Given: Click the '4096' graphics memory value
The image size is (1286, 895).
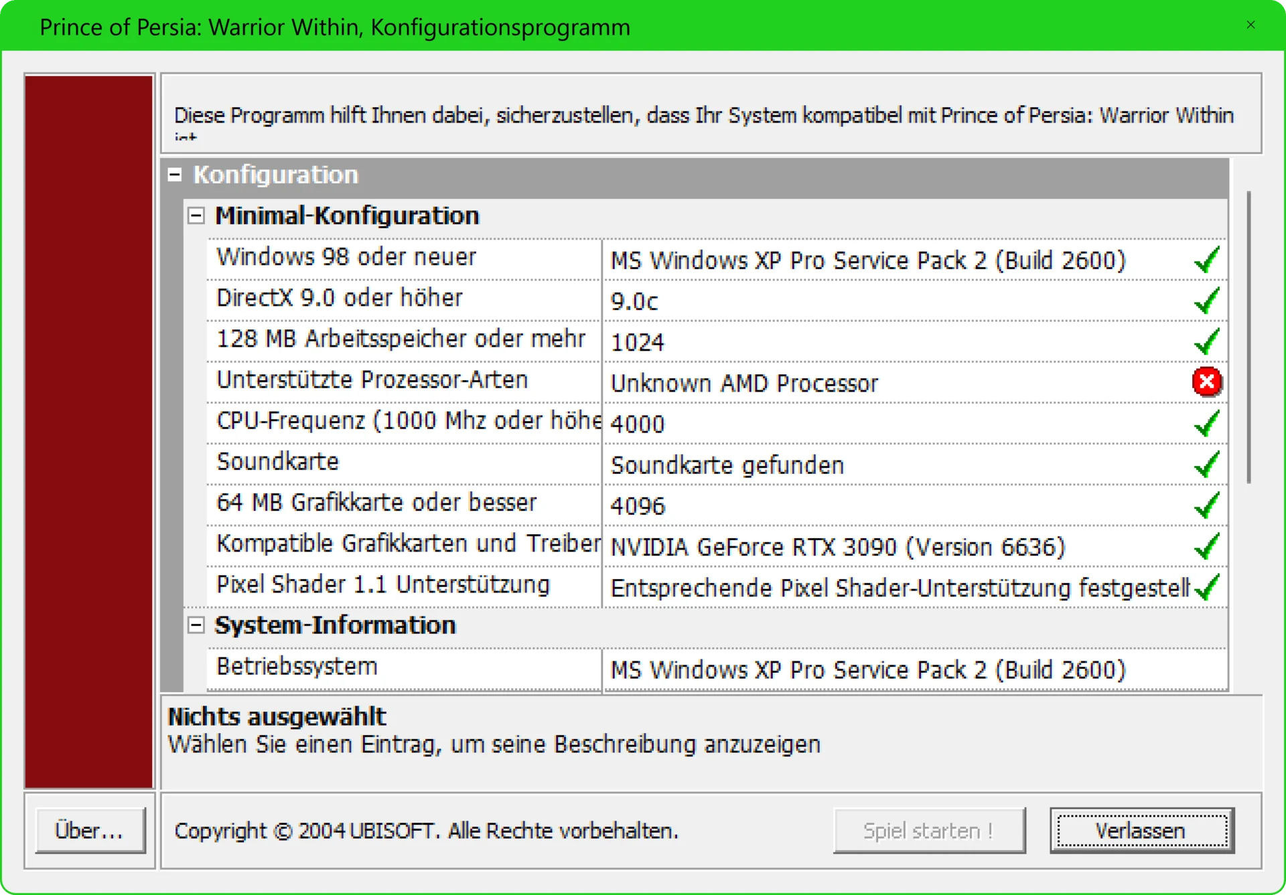Looking at the screenshot, I should coord(638,506).
